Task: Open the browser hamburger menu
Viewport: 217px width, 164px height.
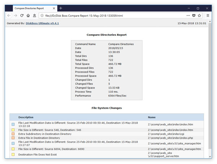Action: point(208,16)
